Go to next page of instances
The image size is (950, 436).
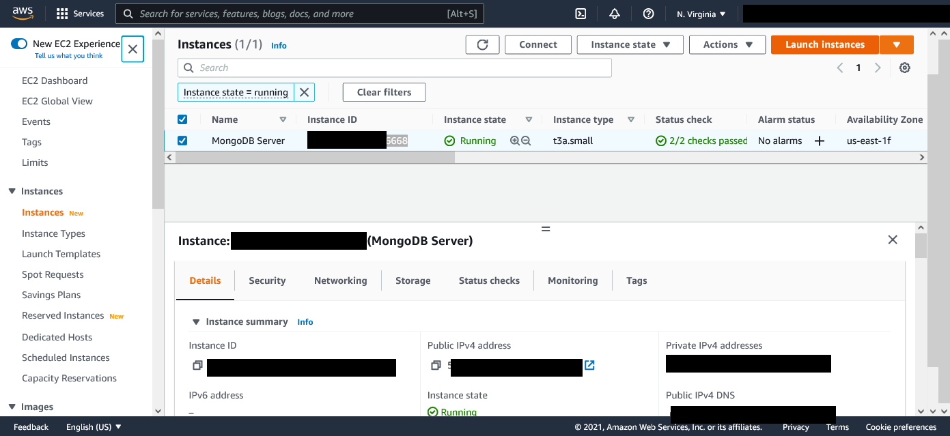(878, 68)
